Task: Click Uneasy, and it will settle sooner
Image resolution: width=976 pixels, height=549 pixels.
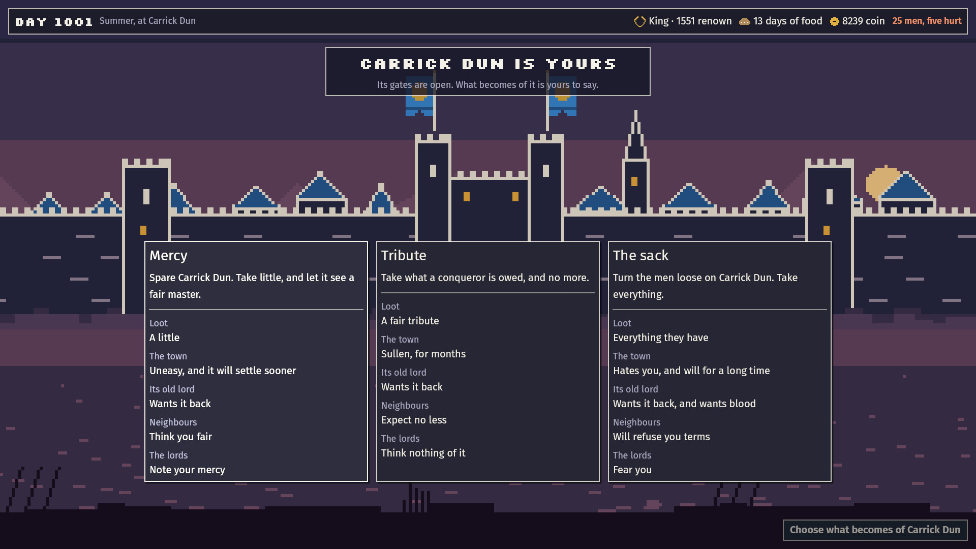Action: [223, 371]
